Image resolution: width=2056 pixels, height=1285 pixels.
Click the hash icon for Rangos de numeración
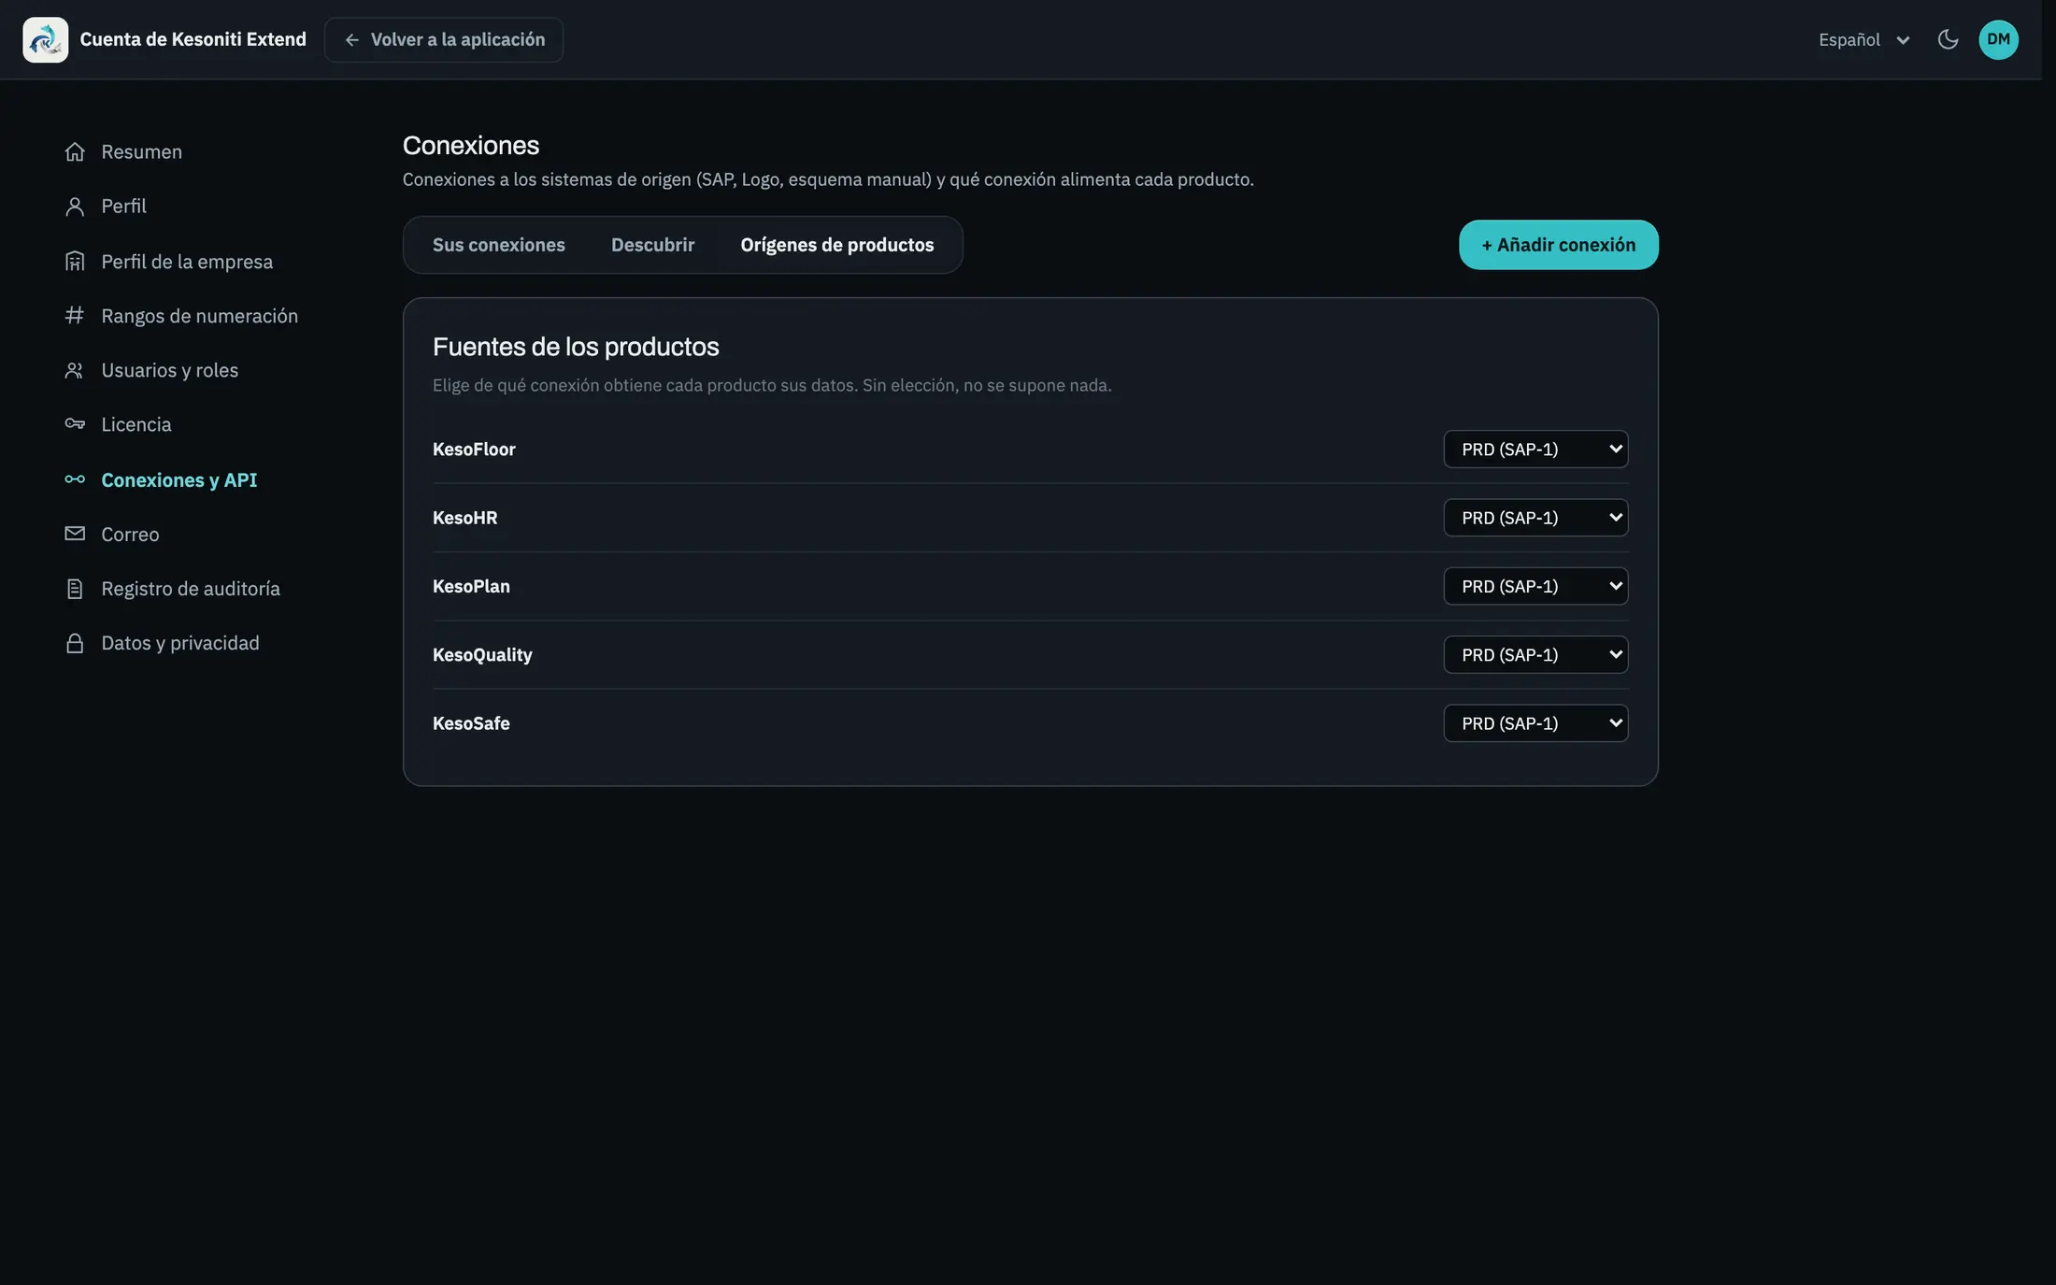pyautogui.click(x=75, y=316)
